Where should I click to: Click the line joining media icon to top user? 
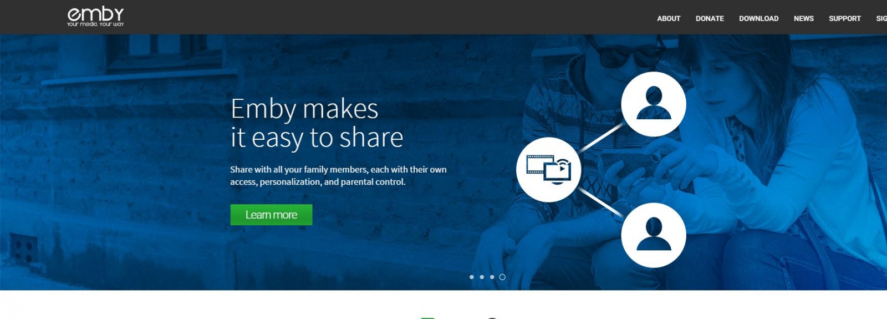tap(601, 138)
